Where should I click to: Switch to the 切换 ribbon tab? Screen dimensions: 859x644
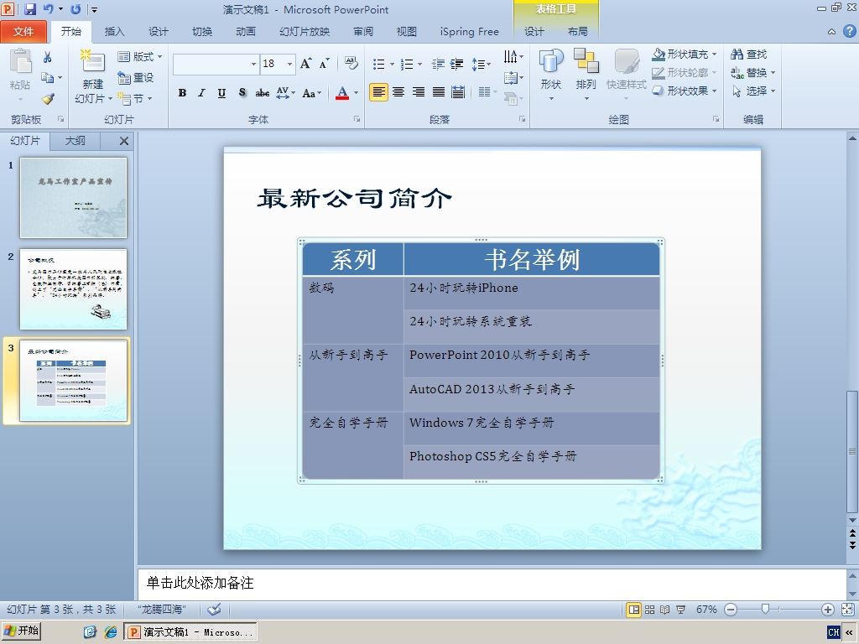pyautogui.click(x=202, y=32)
